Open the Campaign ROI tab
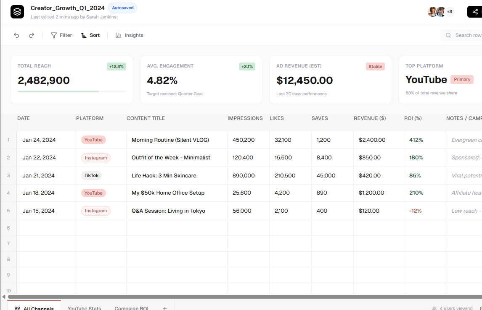 click(132, 308)
